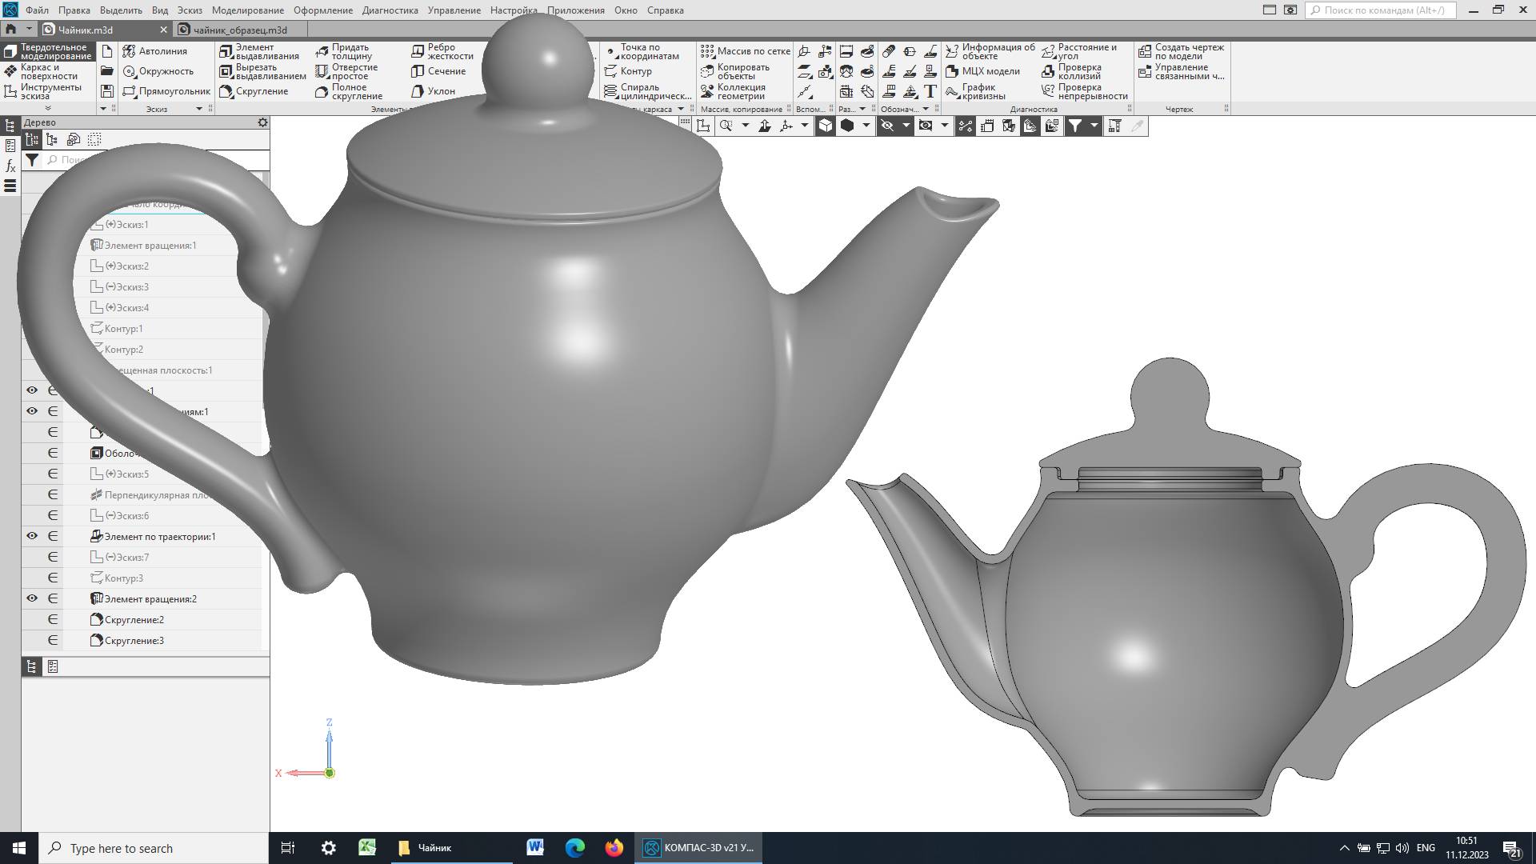1536x864 pixels.
Task: Click the Окружность circle sketch tool
Action: [158, 71]
